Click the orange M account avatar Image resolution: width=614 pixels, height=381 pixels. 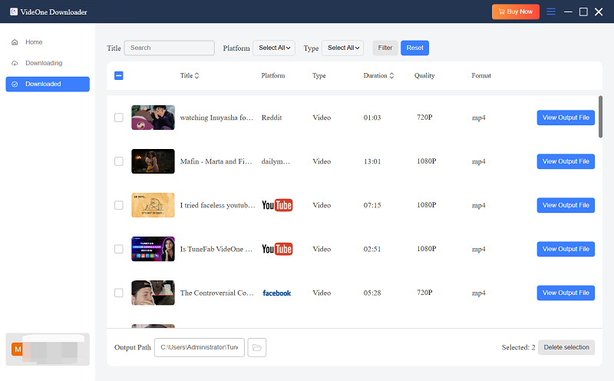(x=17, y=350)
